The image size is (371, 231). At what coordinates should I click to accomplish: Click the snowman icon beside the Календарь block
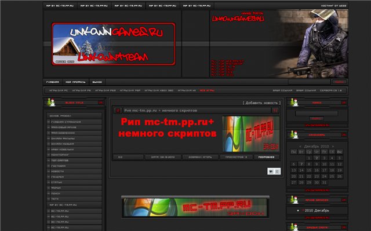click(x=294, y=134)
